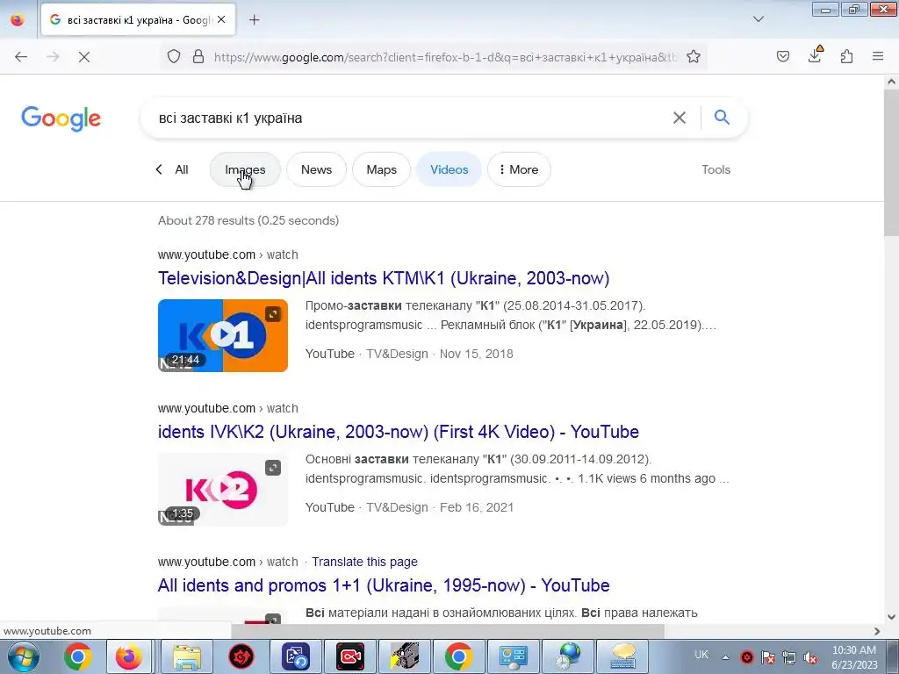Open the red screen recorder camera taskbar icon

pos(349,656)
